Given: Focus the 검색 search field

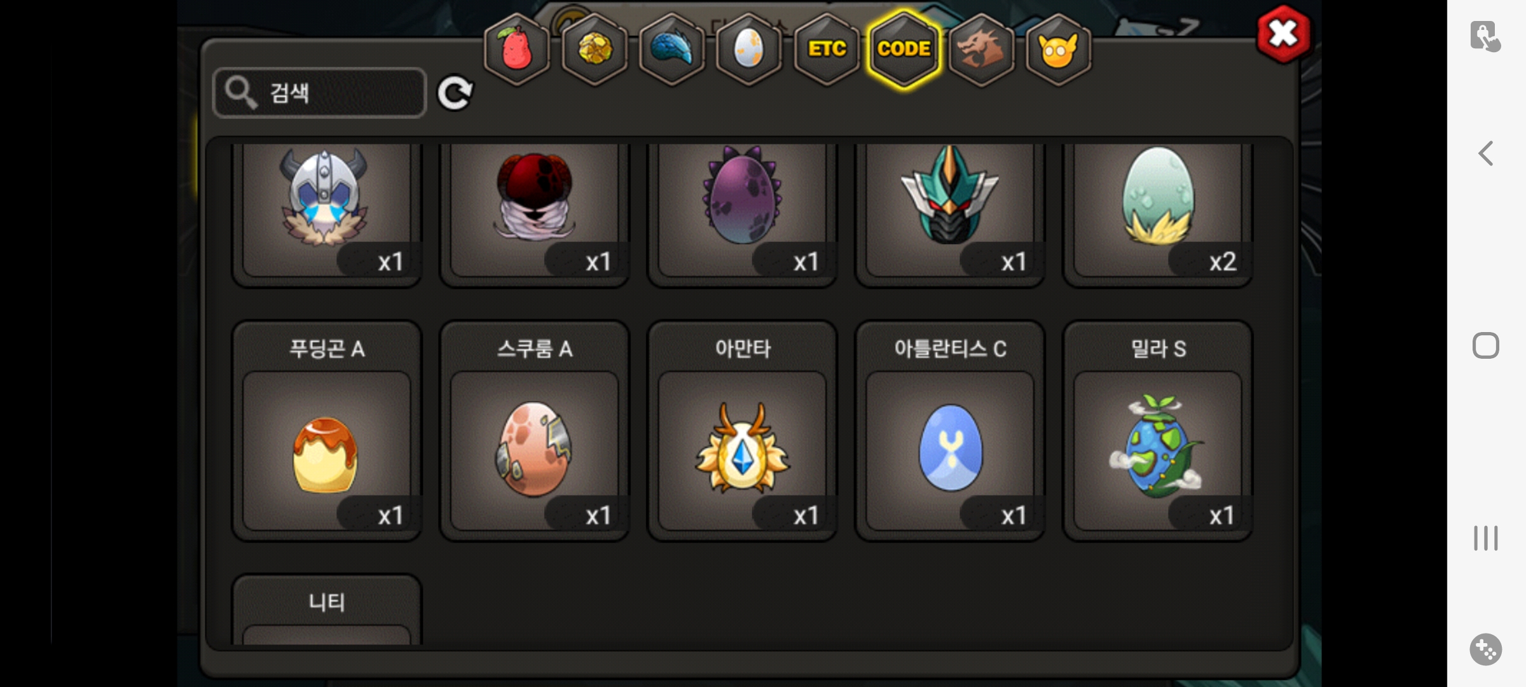Looking at the screenshot, I should [x=319, y=93].
